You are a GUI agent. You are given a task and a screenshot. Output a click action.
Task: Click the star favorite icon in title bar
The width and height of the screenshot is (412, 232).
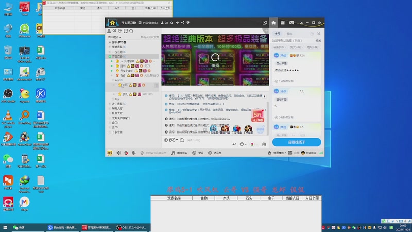coord(172,23)
